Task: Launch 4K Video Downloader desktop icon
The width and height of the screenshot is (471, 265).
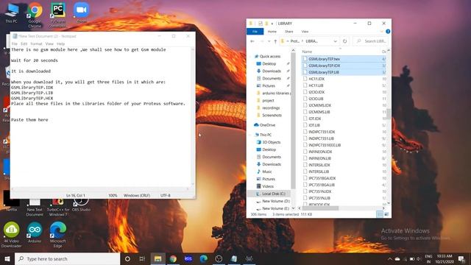Action: click(12, 235)
